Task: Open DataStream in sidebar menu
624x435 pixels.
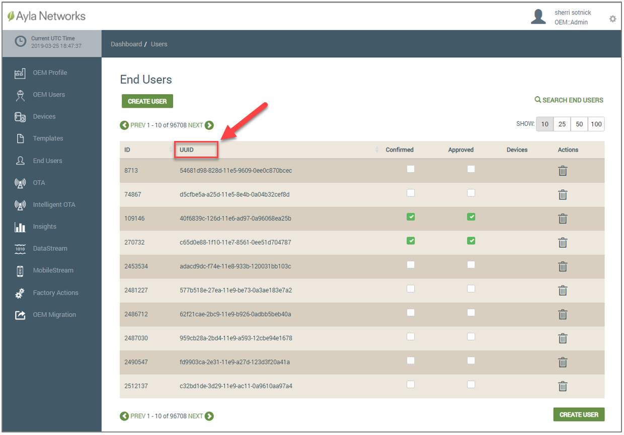Action: click(x=50, y=249)
